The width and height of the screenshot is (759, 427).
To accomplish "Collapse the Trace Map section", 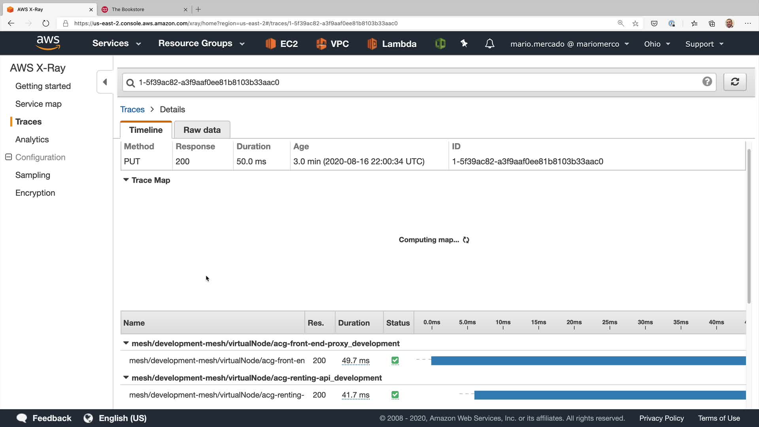I will (x=126, y=180).
